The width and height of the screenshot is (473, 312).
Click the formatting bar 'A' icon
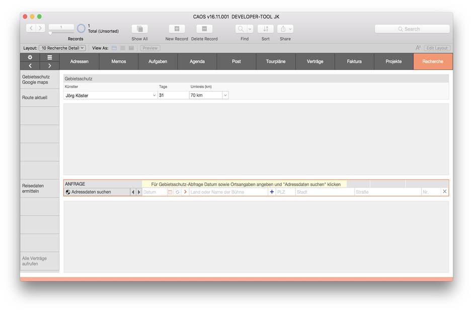[418, 48]
